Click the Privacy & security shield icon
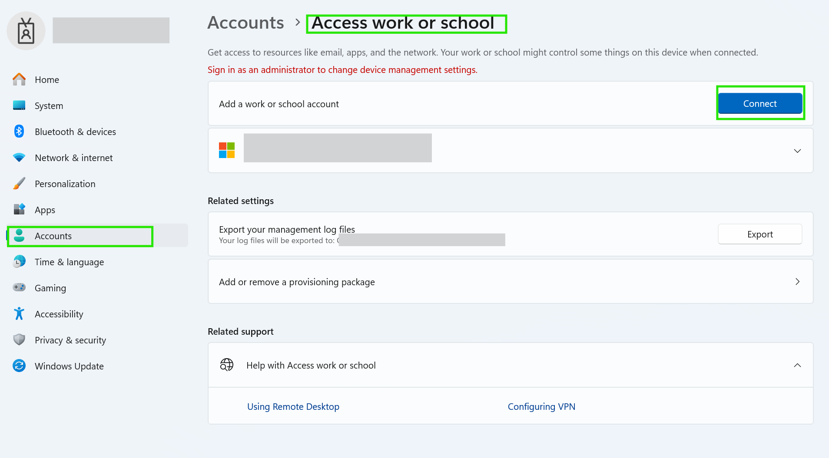 point(19,340)
